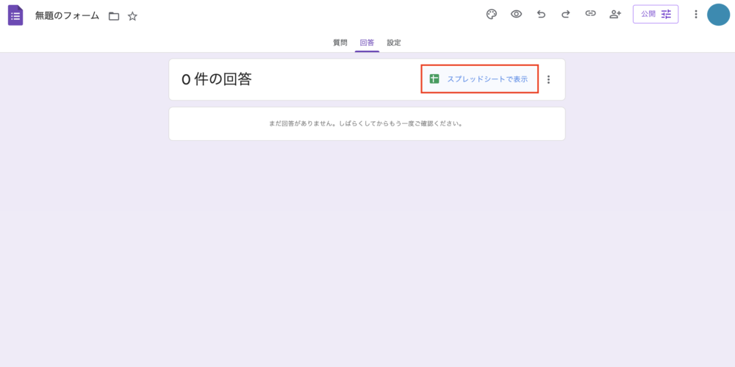Click the 0 件の回答 heading
Viewport: 735px width, 367px height.
[x=217, y=79]
